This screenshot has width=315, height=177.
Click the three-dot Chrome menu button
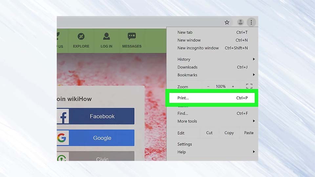coord(251,22)
